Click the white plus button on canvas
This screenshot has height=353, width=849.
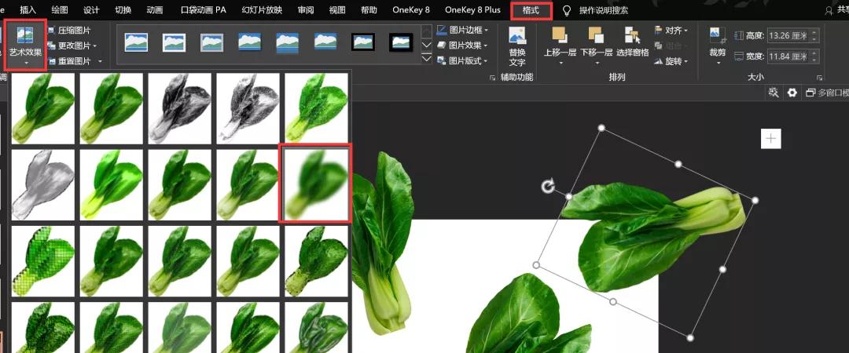click(771, 139)
